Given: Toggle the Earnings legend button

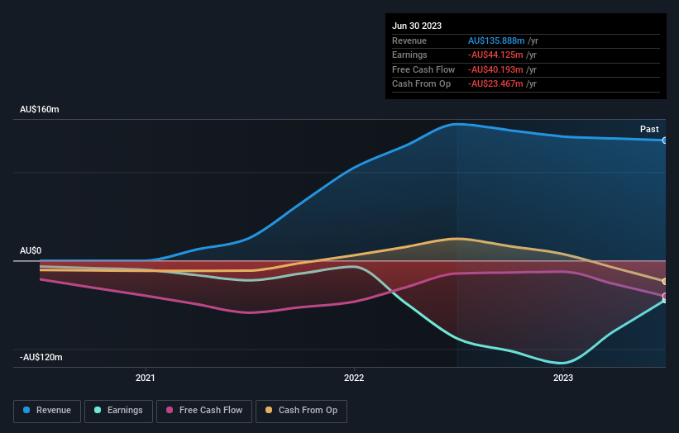Looking at the screenshot, I should coord(118,411).
